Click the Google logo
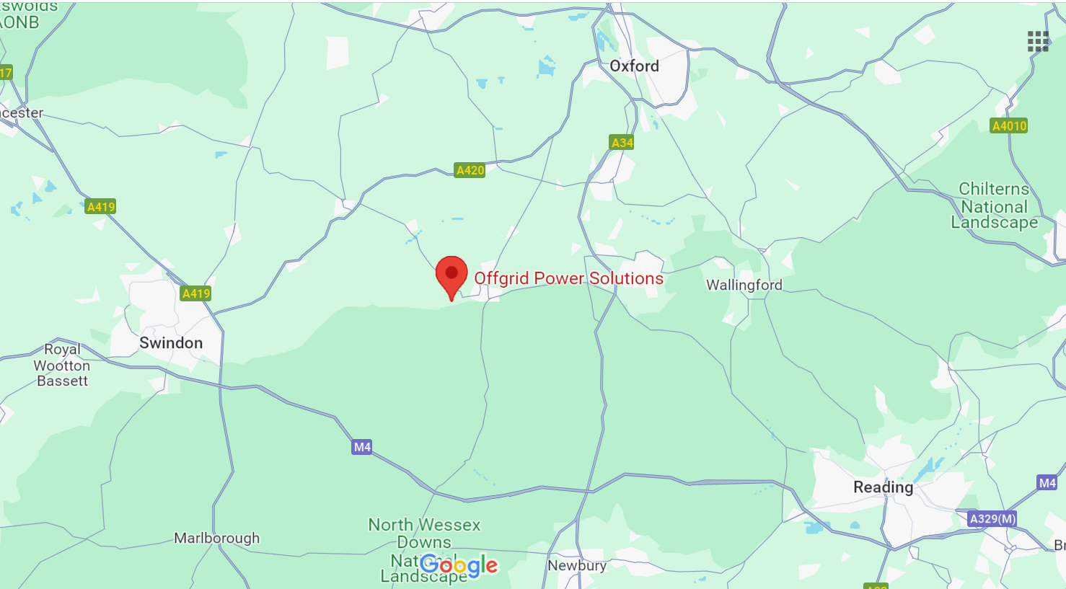This screenshot has height=589, width=1066. [x=459, y=566]
